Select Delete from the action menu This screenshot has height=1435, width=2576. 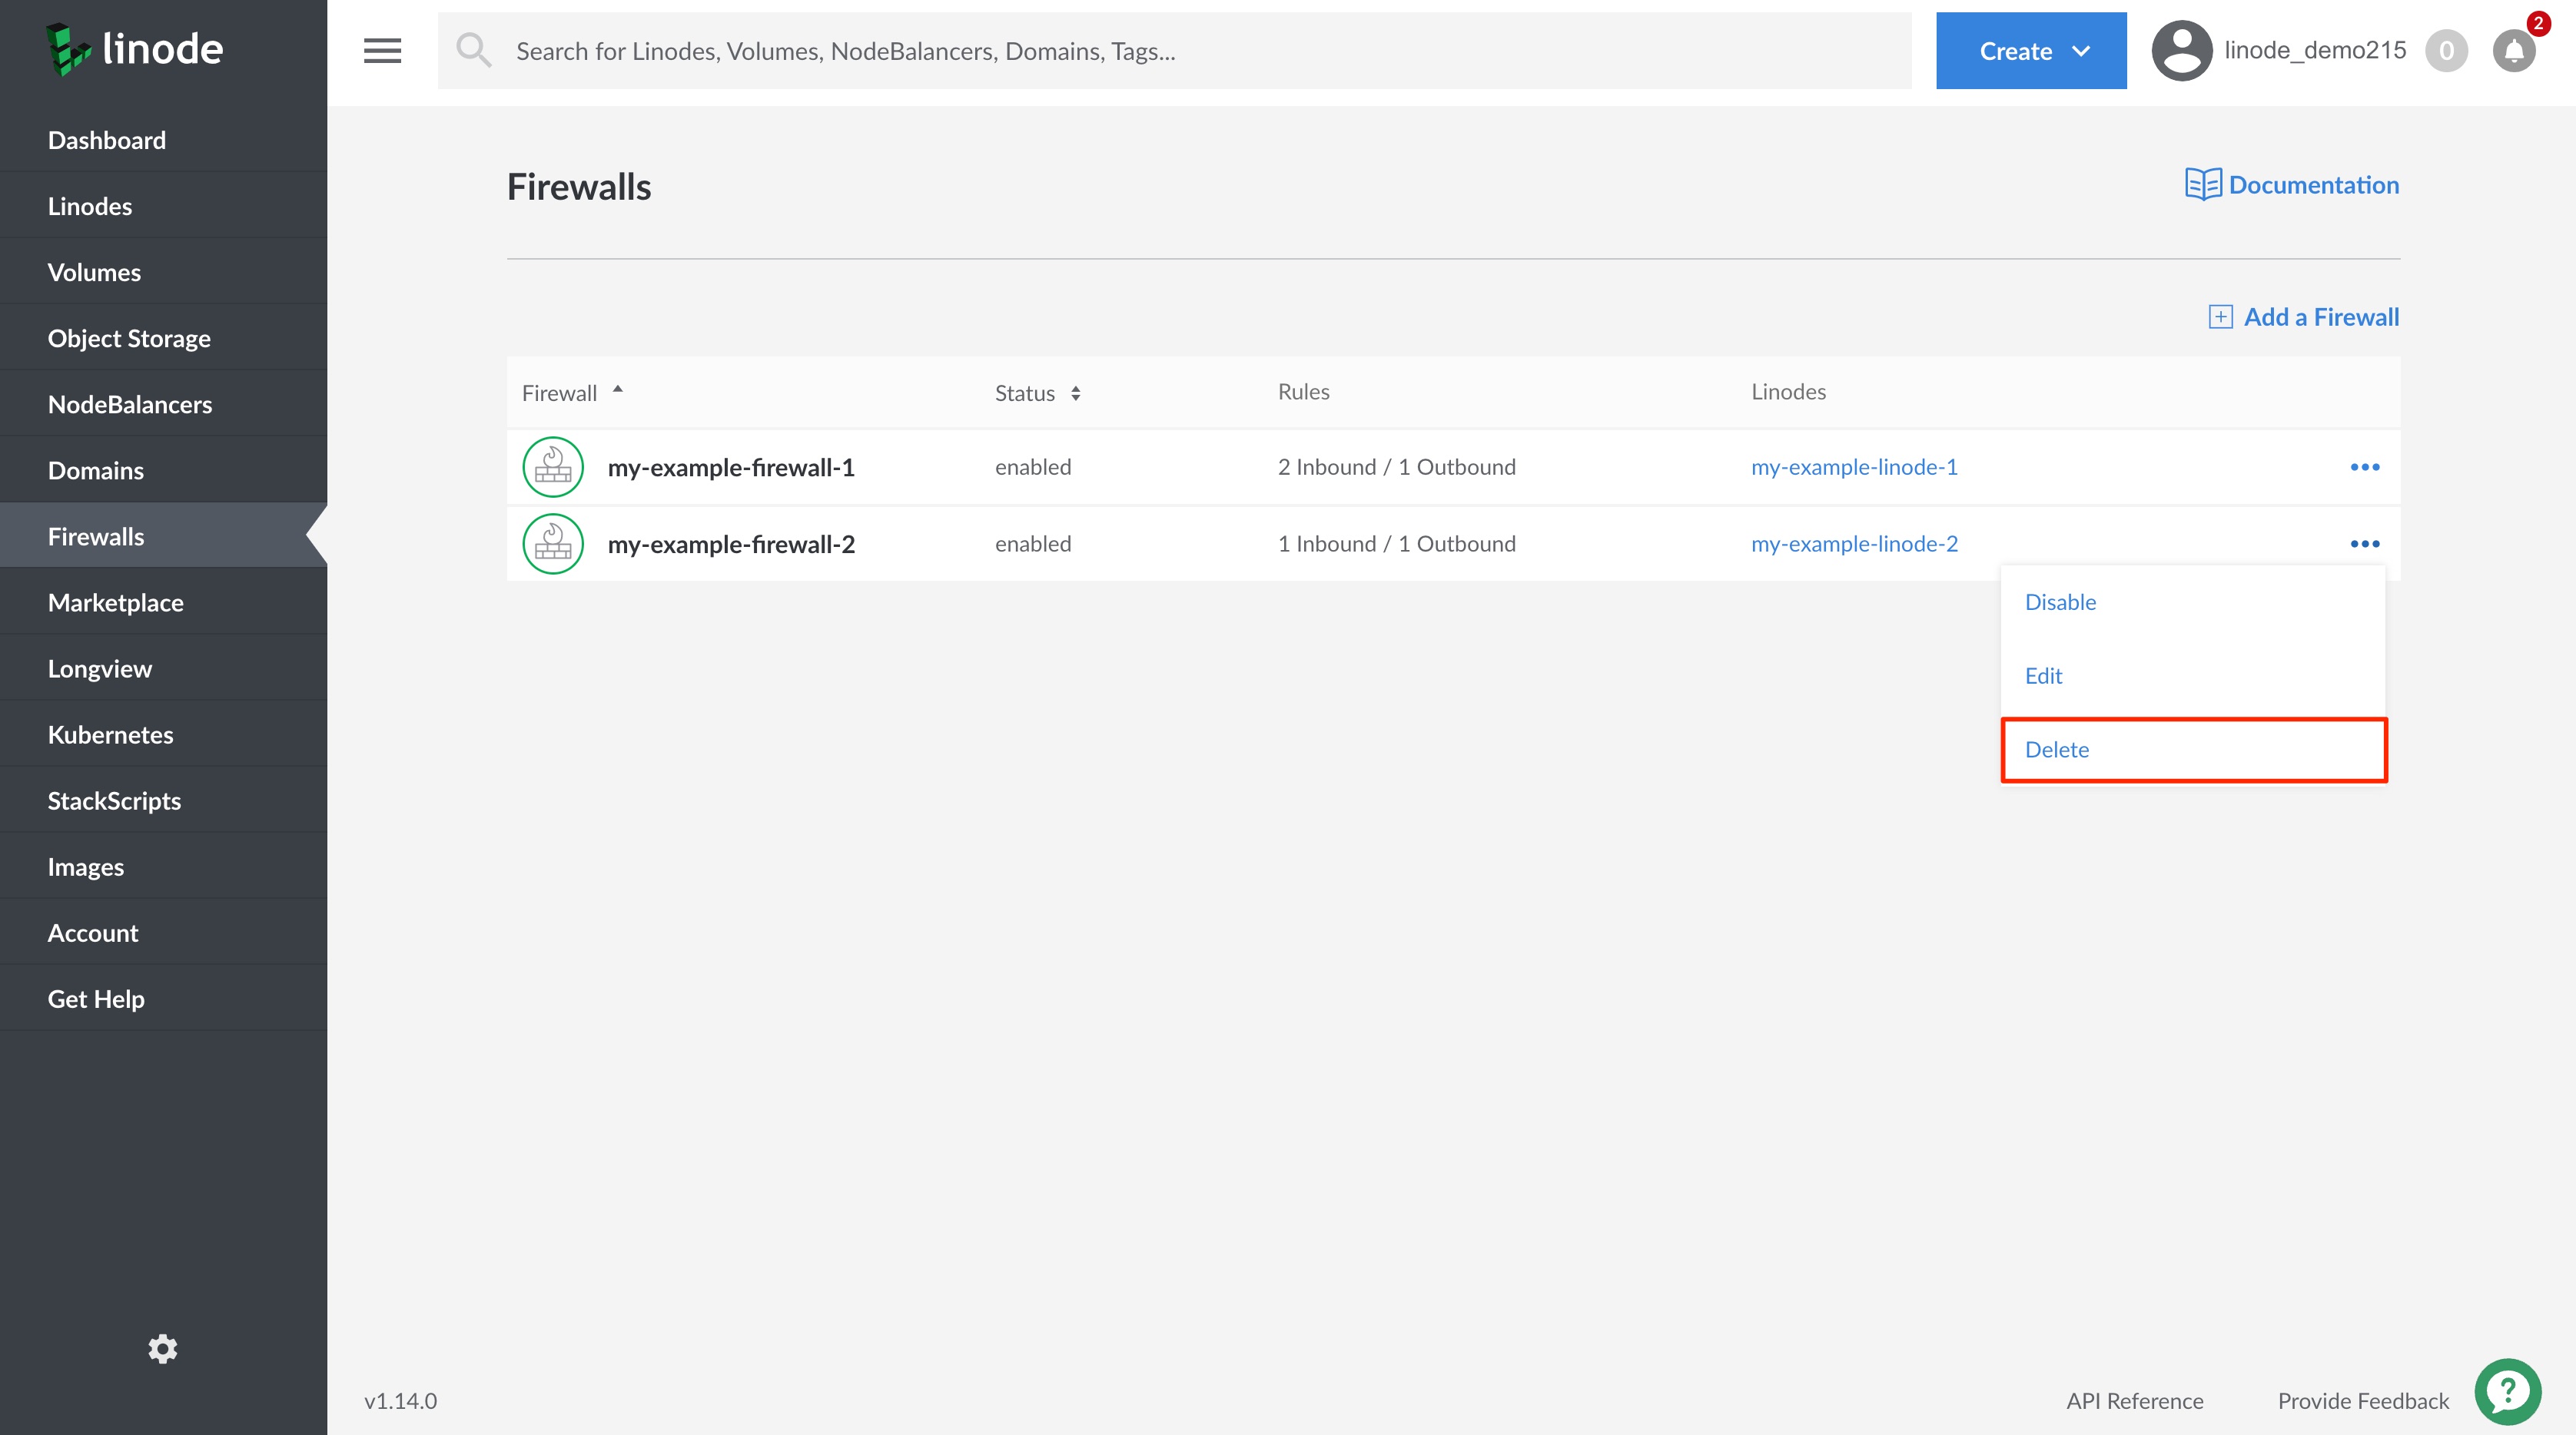tap(2057, 750)
